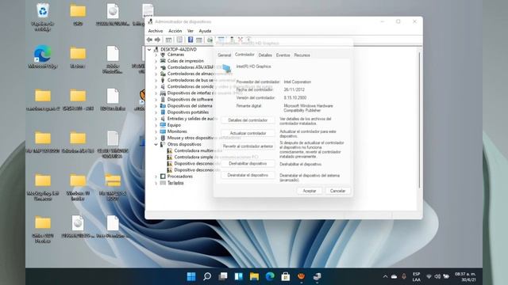Select Dispositivos portátiles tree row
This screenshot has width=508, height=285.
coord(184,112)
